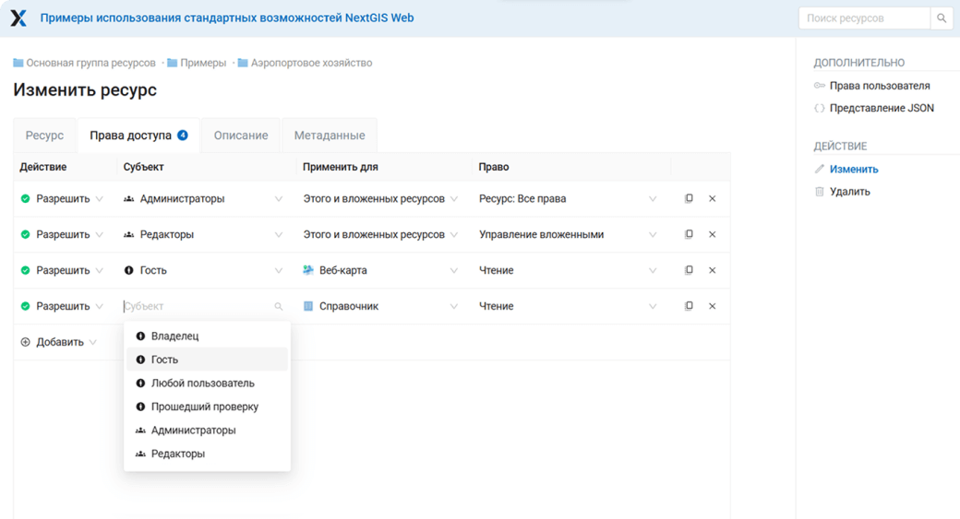960x519 pixels.
Task: Expand the Веб-карта apply-for dropdown
Action: point(453,271)
